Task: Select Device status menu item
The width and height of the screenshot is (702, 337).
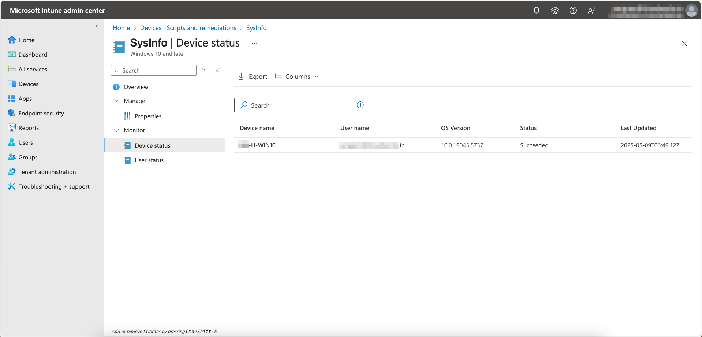Action: pos(165,145)
